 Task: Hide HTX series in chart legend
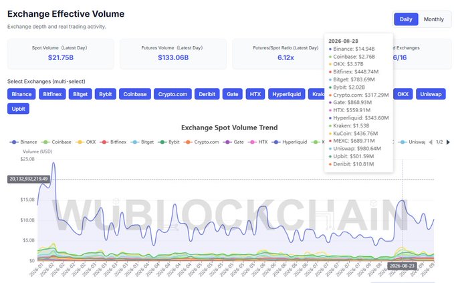tap(257, 142)
